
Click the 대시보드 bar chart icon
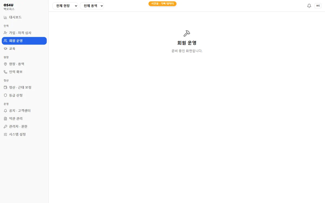(5, 17)
